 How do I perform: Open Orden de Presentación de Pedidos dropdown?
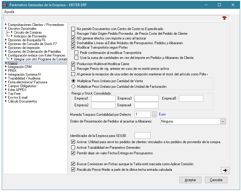(x=222, y=121)
